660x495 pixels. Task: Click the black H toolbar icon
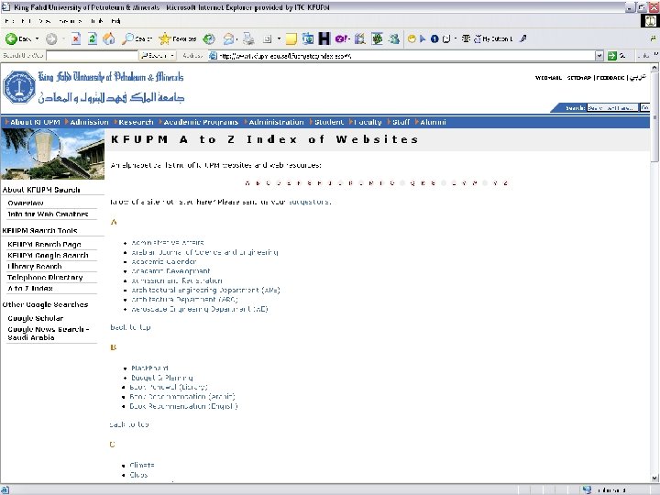point(324,38)
